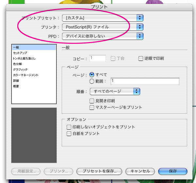
Task: Select カラーマネージメント in the category list
Action: coord(34,75)
